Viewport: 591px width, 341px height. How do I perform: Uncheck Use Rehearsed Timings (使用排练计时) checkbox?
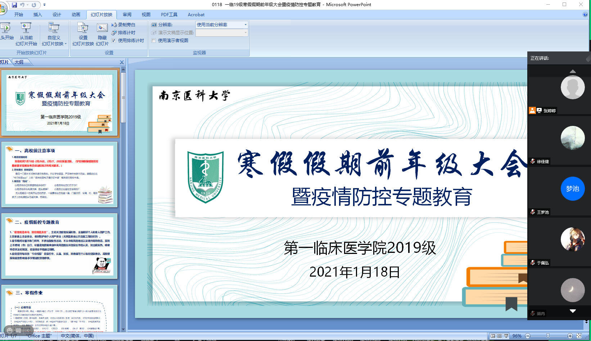point(114,41)
